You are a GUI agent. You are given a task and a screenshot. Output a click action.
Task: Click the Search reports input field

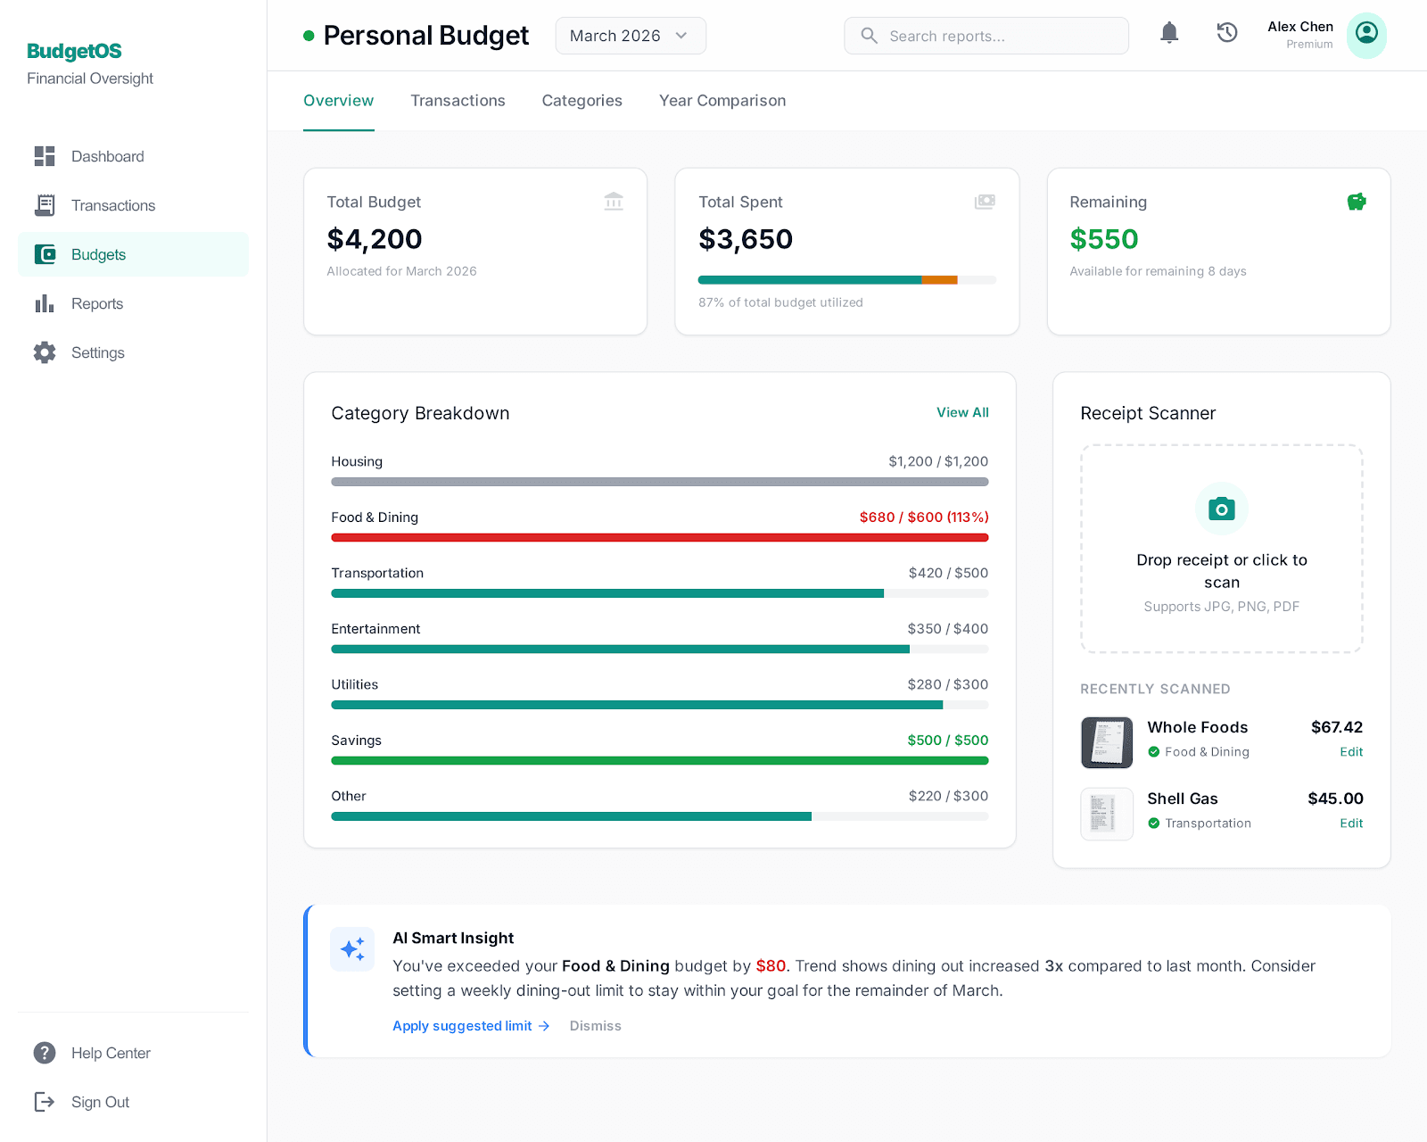coord(986,36)
